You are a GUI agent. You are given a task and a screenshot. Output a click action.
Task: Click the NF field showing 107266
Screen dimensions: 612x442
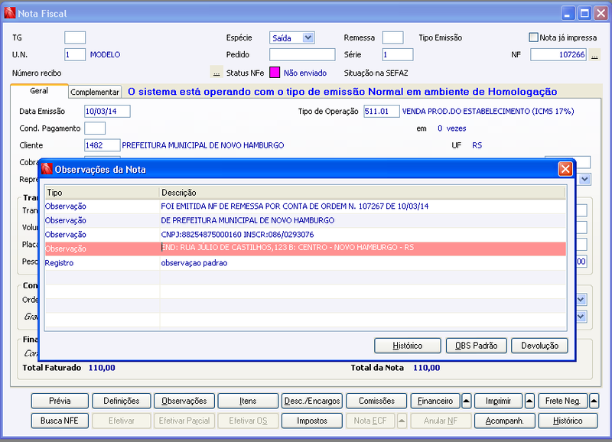click(558, 54)
